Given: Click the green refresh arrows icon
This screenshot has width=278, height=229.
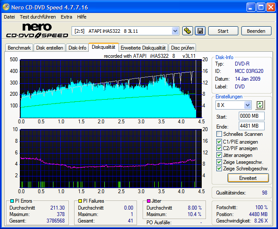Looking at the screenshot, I should (259, 105).
